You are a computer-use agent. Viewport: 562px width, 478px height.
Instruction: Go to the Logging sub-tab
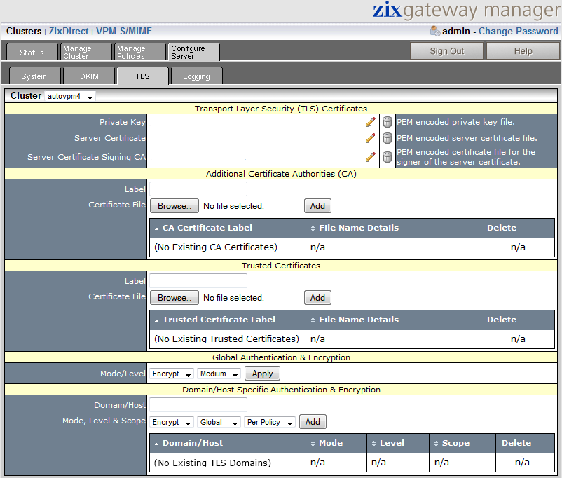(196, 76)
